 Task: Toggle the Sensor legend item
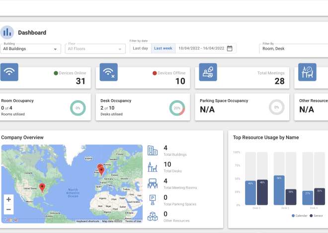316,216
